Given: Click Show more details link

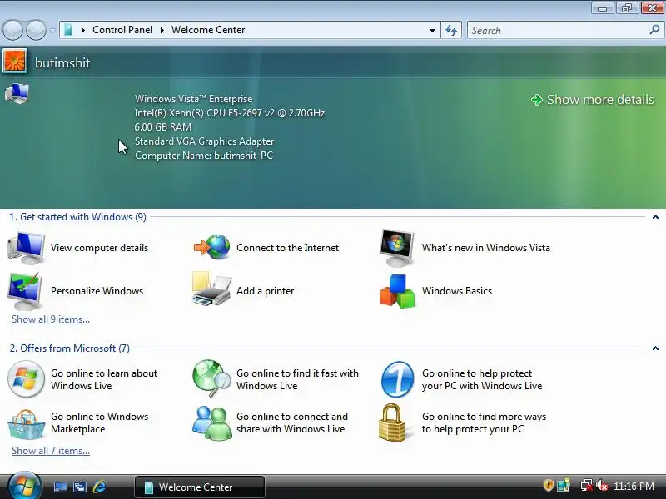Looking at the screenshot, I should pos(593,99).
